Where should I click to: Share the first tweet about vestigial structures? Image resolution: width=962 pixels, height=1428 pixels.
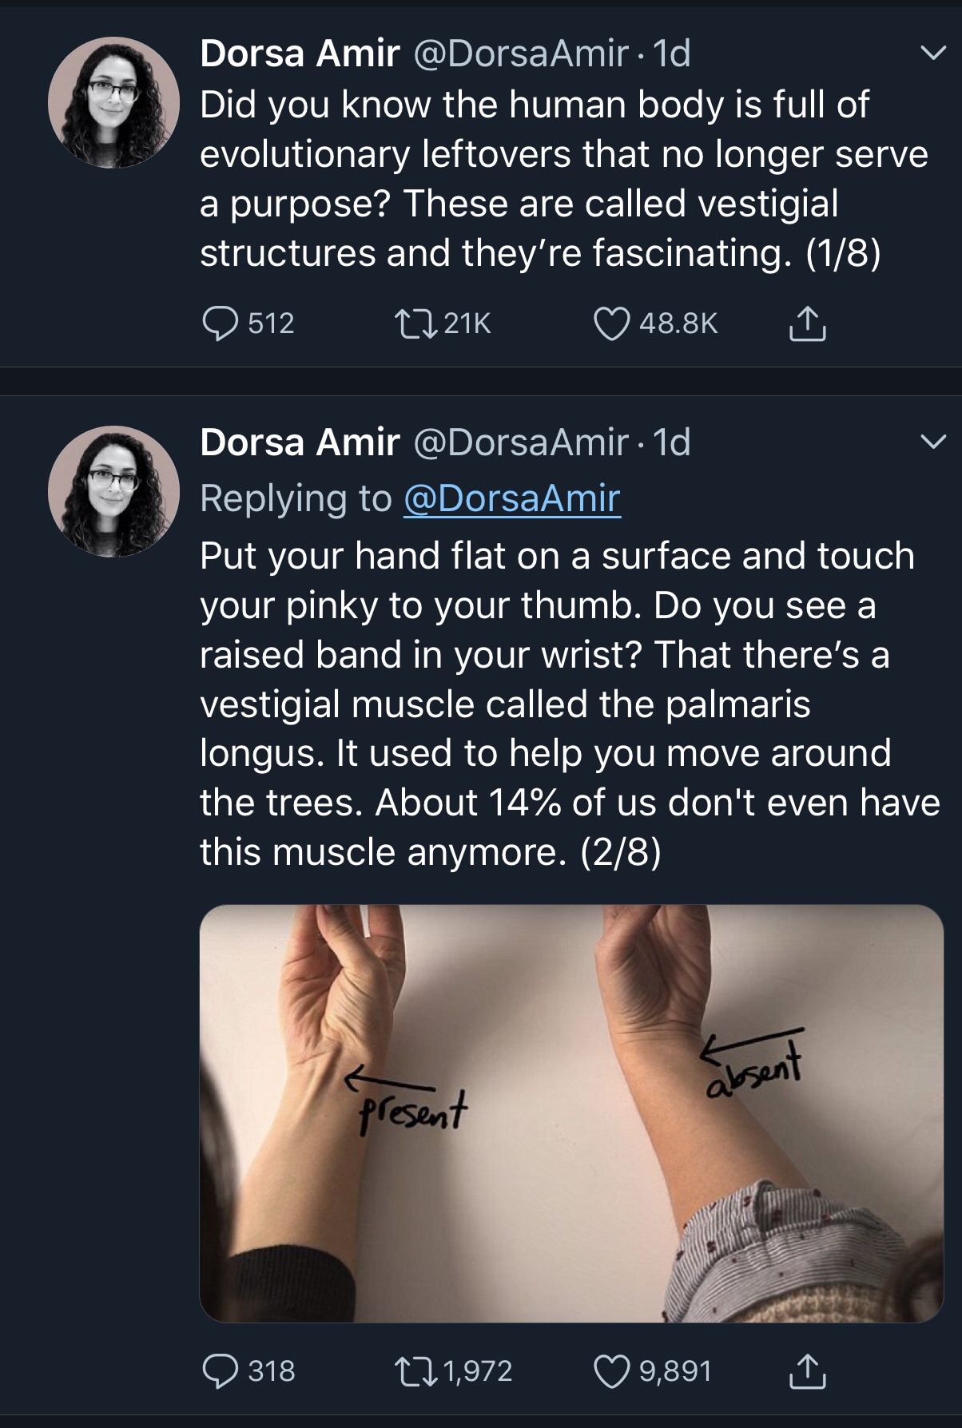pos(807,323)
